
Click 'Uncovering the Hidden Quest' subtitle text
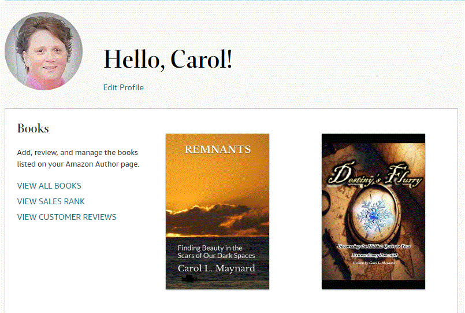coord(374,251)
